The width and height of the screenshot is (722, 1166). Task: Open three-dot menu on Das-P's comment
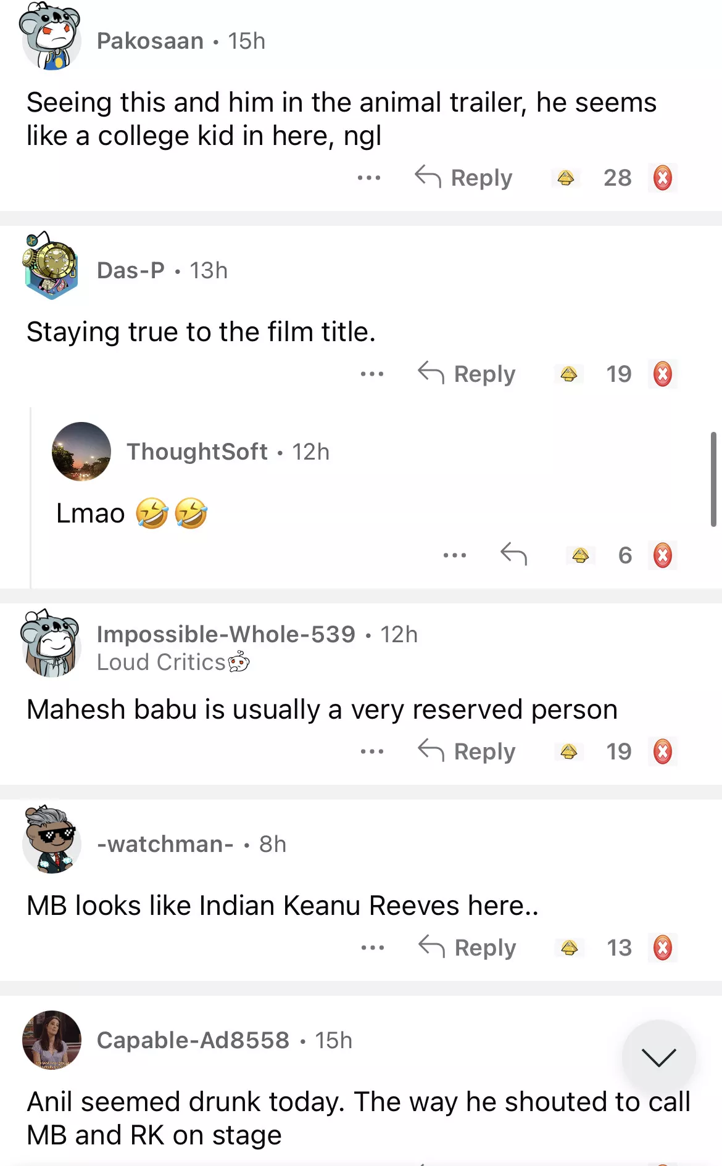(372, 374)
